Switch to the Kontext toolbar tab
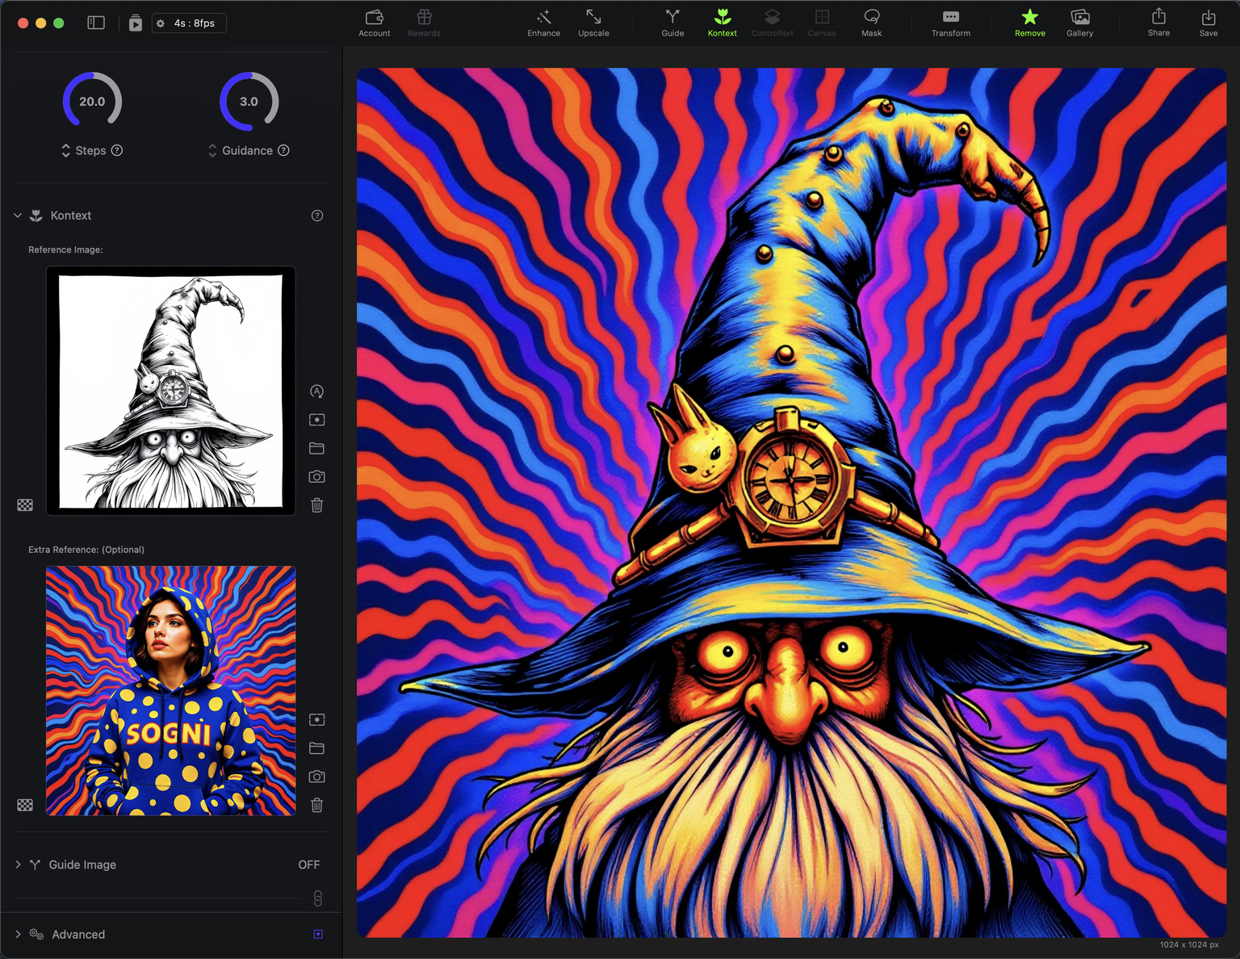This screenshot has height=959, width=1240. [722, 23]
